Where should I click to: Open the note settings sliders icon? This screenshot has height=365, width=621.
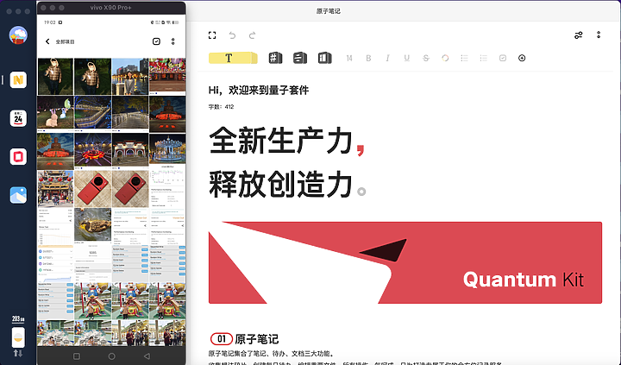[x=579, y=35]
